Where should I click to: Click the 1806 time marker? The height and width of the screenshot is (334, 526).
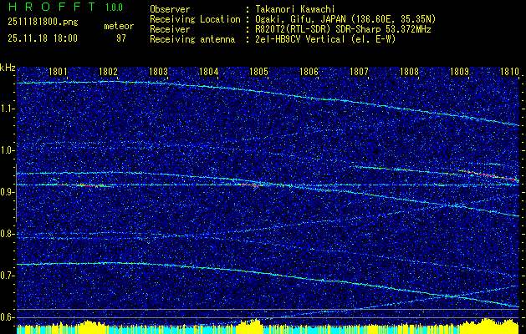(309, 72)
